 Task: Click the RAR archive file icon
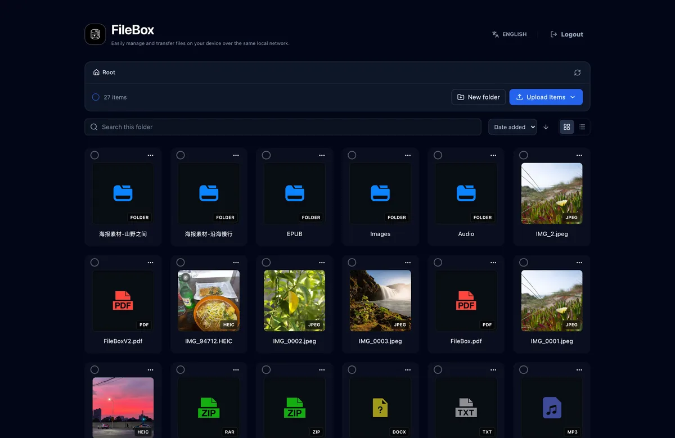(x=209, y=408)
